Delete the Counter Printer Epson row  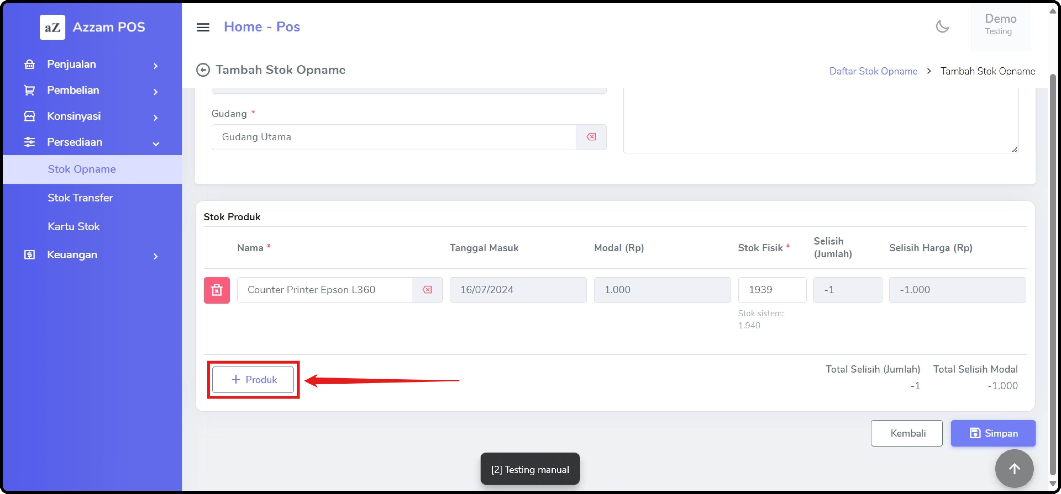[x=217, y=290]
